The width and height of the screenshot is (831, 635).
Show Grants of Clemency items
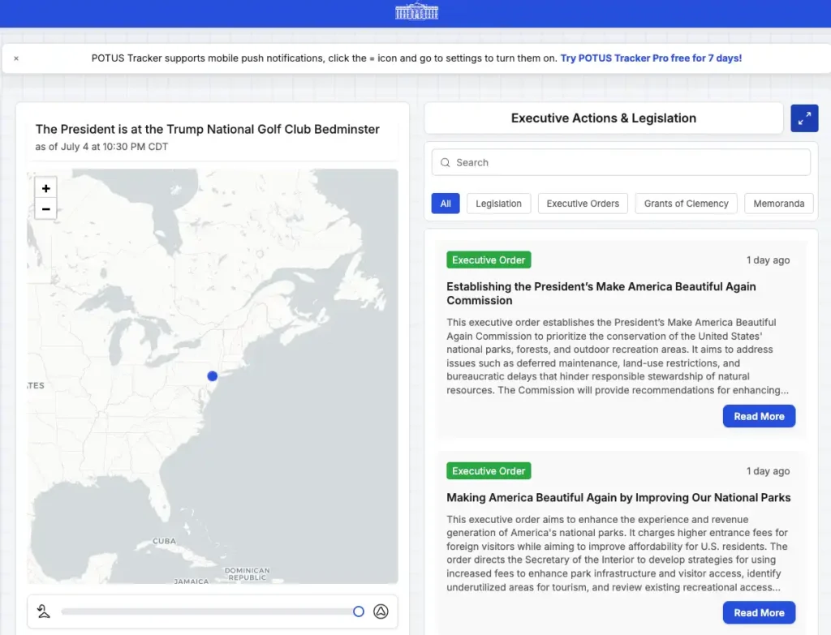tap(686, 204)
